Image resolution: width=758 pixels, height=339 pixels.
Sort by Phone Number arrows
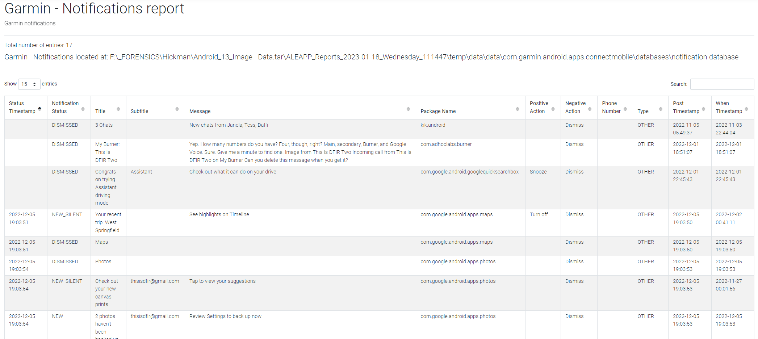(625, 109)
